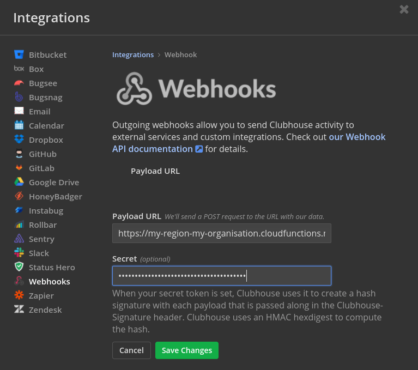Click the Webhooks sidebar icon
This screenshot has width=418, height=370.
[19, 281]
